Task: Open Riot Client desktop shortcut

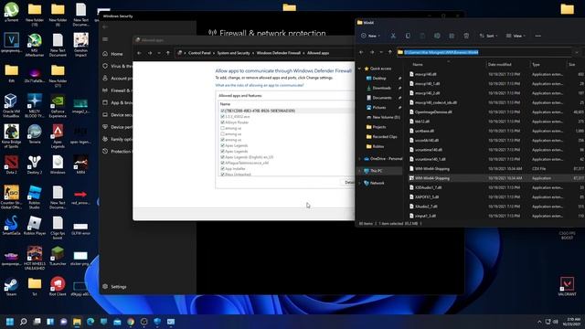Action: pos(58,287)
